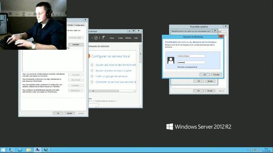Image resolution: width=273 pixels, height=153 pixels.
Task: Click the Déconnecter button in iSCSI dialog
Action: [76, 80]
